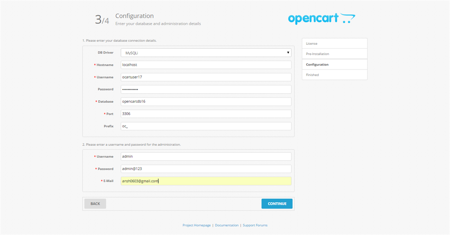Select the Configuration step in sidebar
450x235 pixels.
(x=334, y=65)
